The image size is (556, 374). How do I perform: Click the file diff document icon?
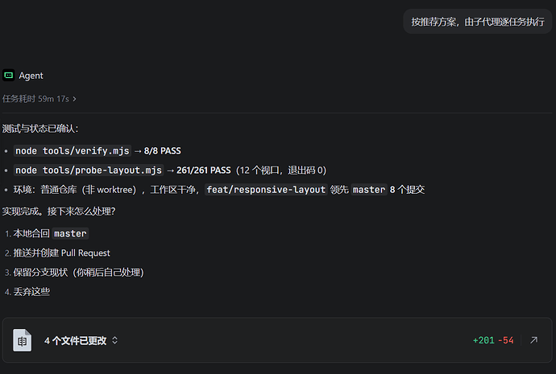coord(22,340)
